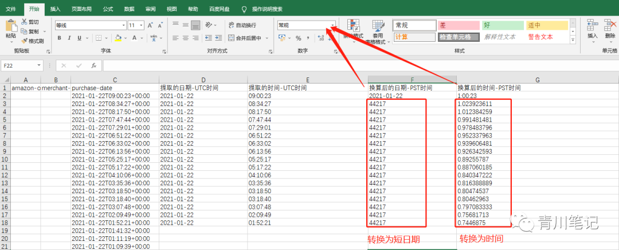619x250 pixels.
Task: Open the Name Box dropdown arrow
Action: click(x=39, y=65)
